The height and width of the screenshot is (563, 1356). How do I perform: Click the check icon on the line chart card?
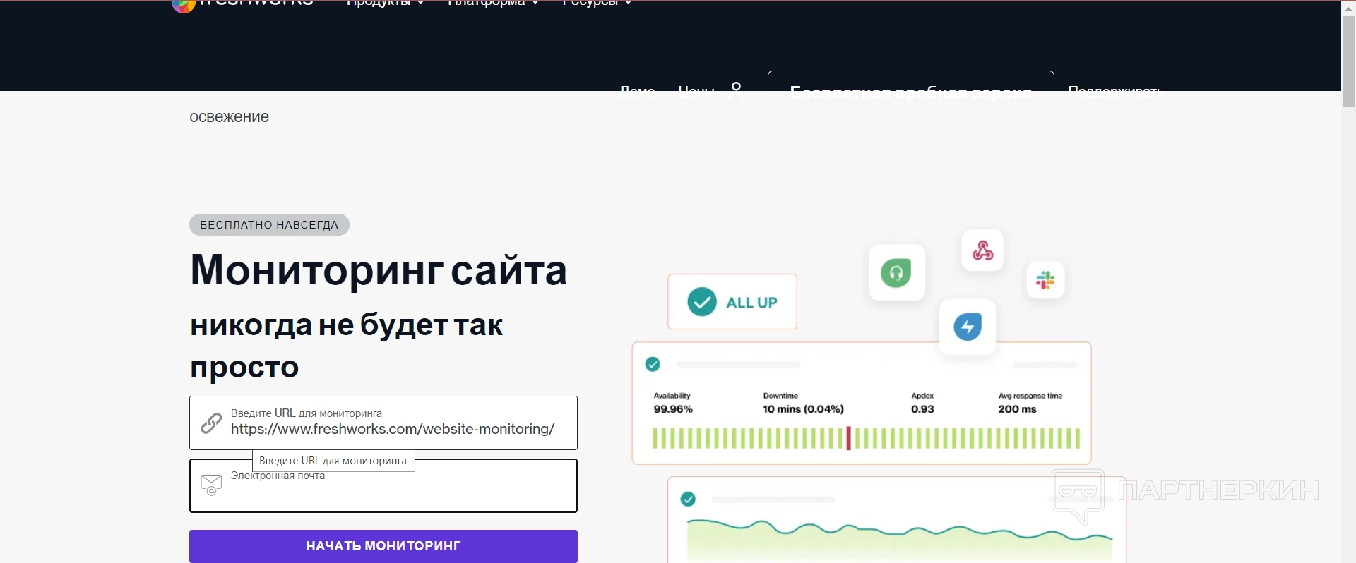coord(688,500)
